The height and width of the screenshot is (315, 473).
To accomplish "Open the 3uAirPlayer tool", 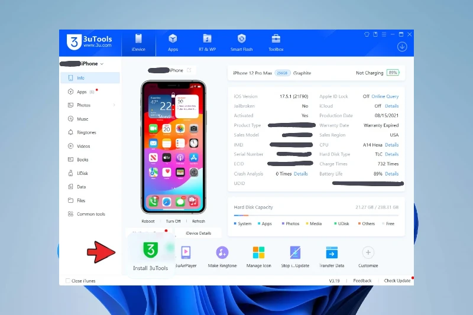I will click(x=186, y=257).
